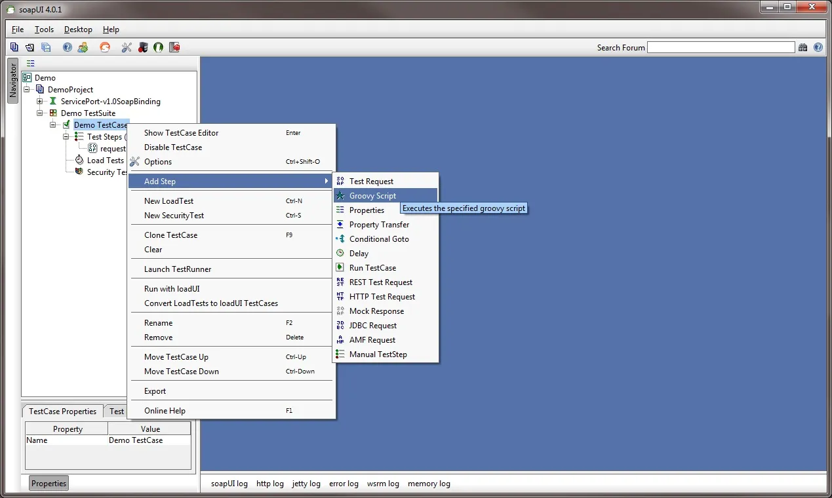The height and width of the screenshot is (498, 832).
Task: Click the Exit door toolbar icon
Action: point(174,47)
